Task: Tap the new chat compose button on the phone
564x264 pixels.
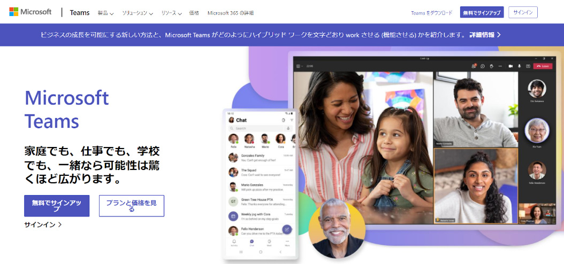Action: click(x=287, y=229)
